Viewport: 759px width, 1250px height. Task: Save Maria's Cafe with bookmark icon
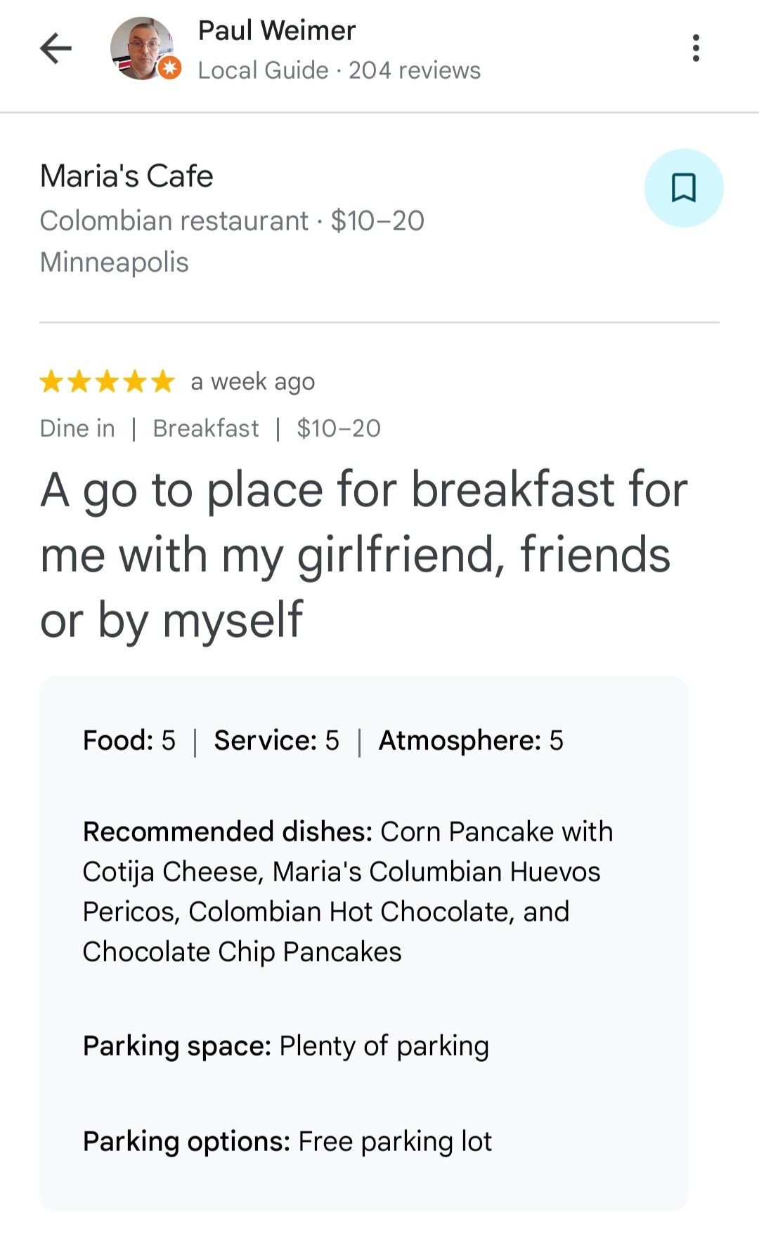tap(683, 188)
